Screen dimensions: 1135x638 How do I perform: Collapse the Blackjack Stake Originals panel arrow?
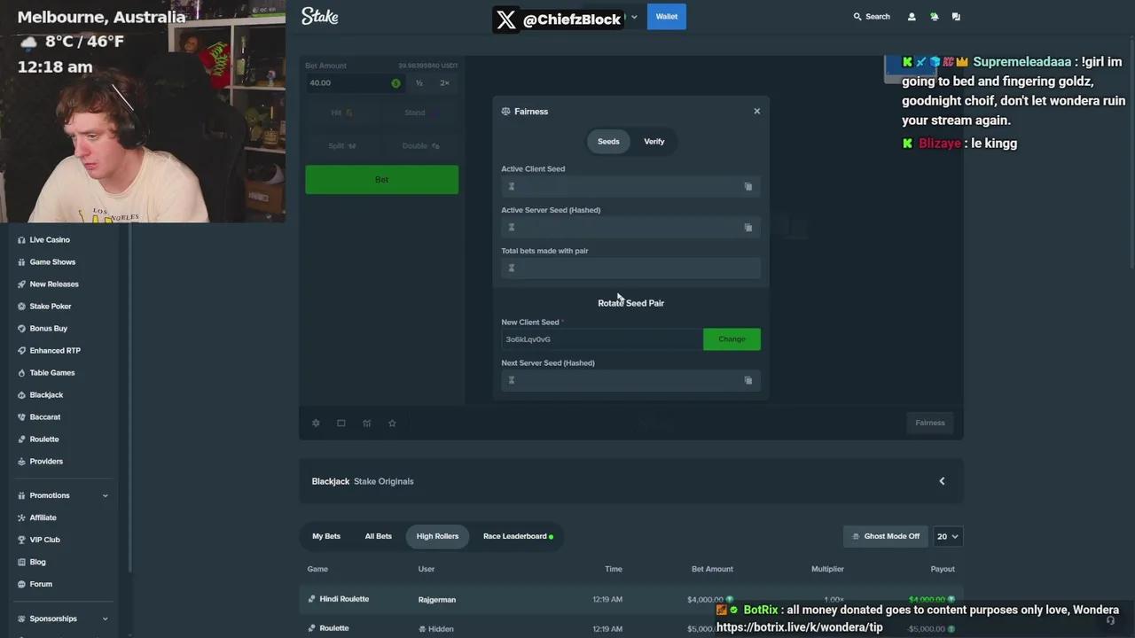tap(942, 481)
